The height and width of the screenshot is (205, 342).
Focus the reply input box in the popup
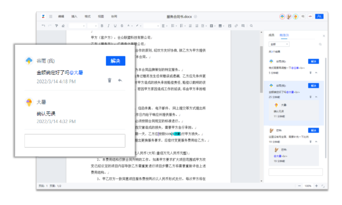(x=75, y=141)
